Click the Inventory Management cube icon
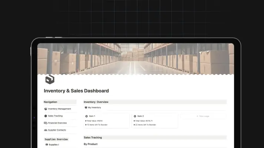The width and height of the screenshot is (264, 148). coord(46,109)
